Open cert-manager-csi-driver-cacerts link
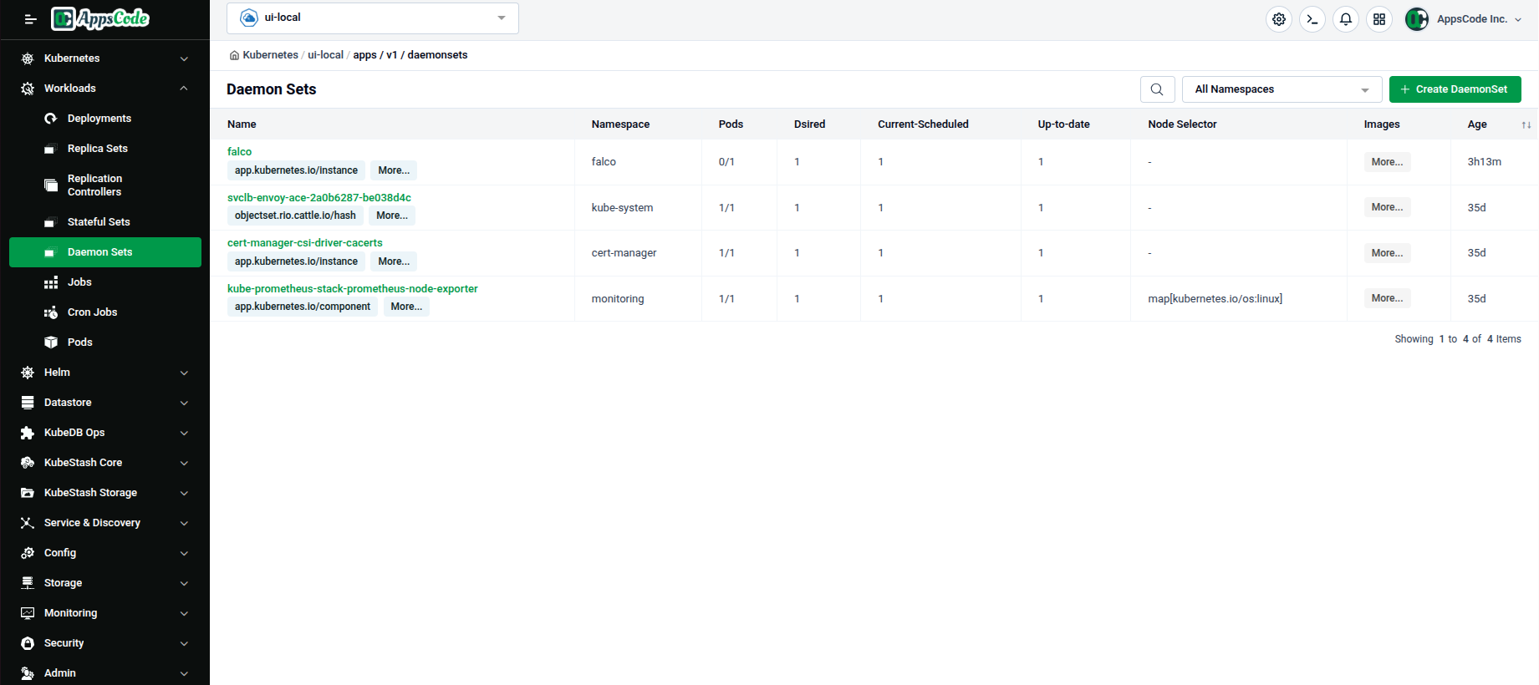 click(x=305, y=243)
